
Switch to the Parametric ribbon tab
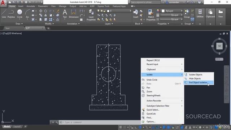(43, 6)
